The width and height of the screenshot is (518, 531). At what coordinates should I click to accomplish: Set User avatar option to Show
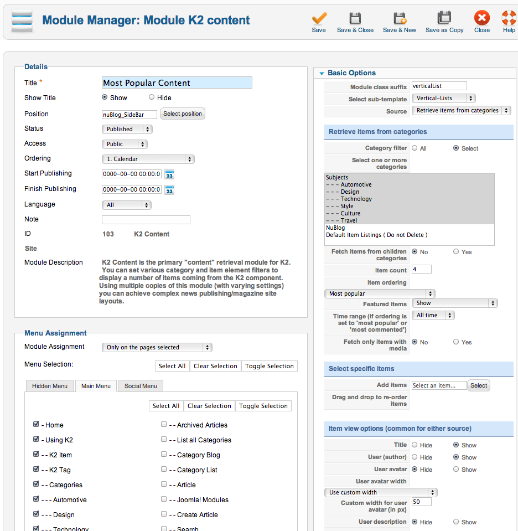pyautogui.click(x=456, y=470)
